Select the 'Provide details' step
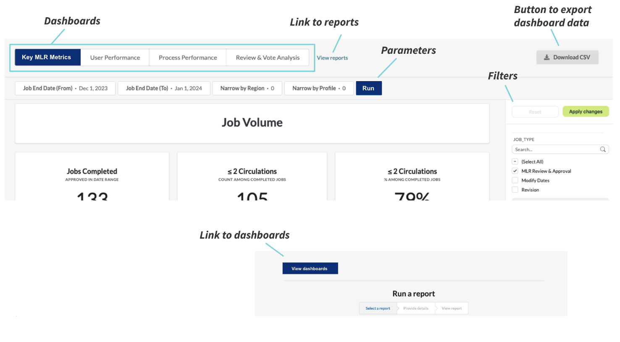620x342 pixels. tap(416, 308)
